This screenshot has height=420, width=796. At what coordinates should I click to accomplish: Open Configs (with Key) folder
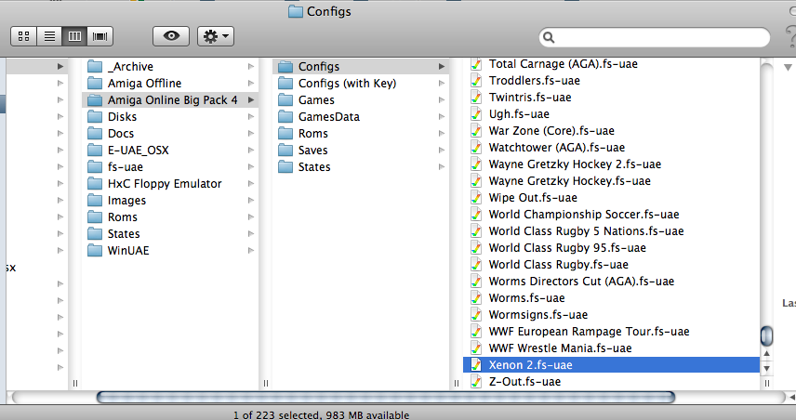pos(361,84)
